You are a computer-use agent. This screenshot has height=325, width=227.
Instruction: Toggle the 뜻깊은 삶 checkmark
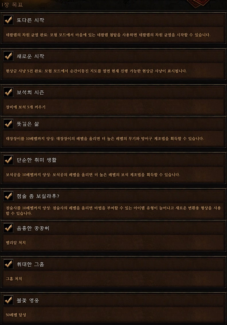coord(9,124)
